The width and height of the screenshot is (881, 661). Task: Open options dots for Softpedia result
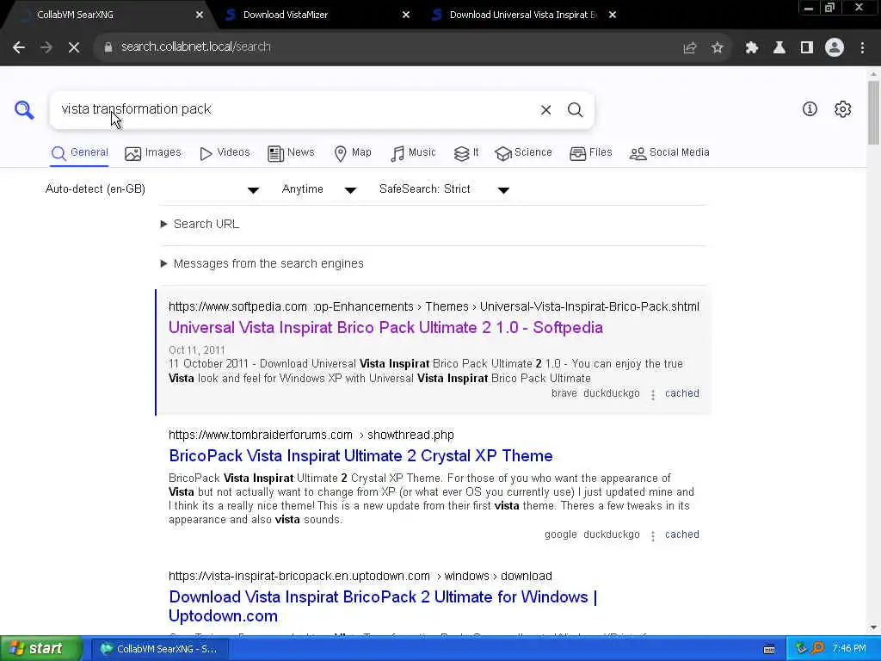652,394
